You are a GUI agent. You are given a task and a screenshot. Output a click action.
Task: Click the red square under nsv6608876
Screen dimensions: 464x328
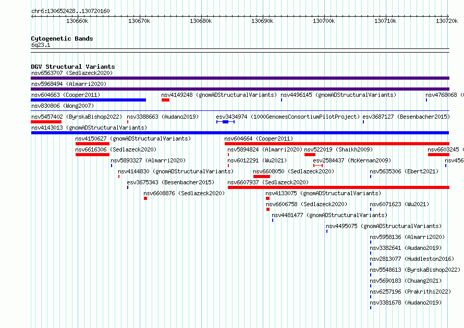coord(145,198)
